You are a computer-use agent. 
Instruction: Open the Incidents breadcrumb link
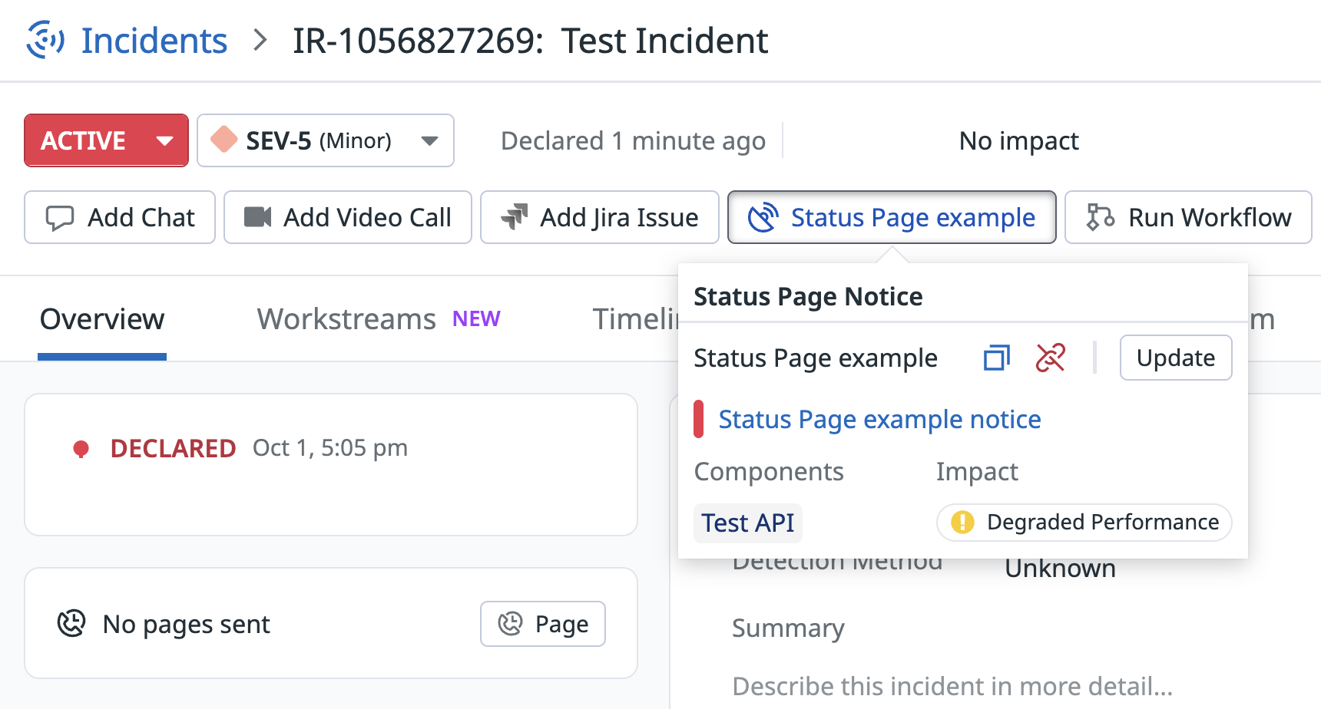(154, 41)
